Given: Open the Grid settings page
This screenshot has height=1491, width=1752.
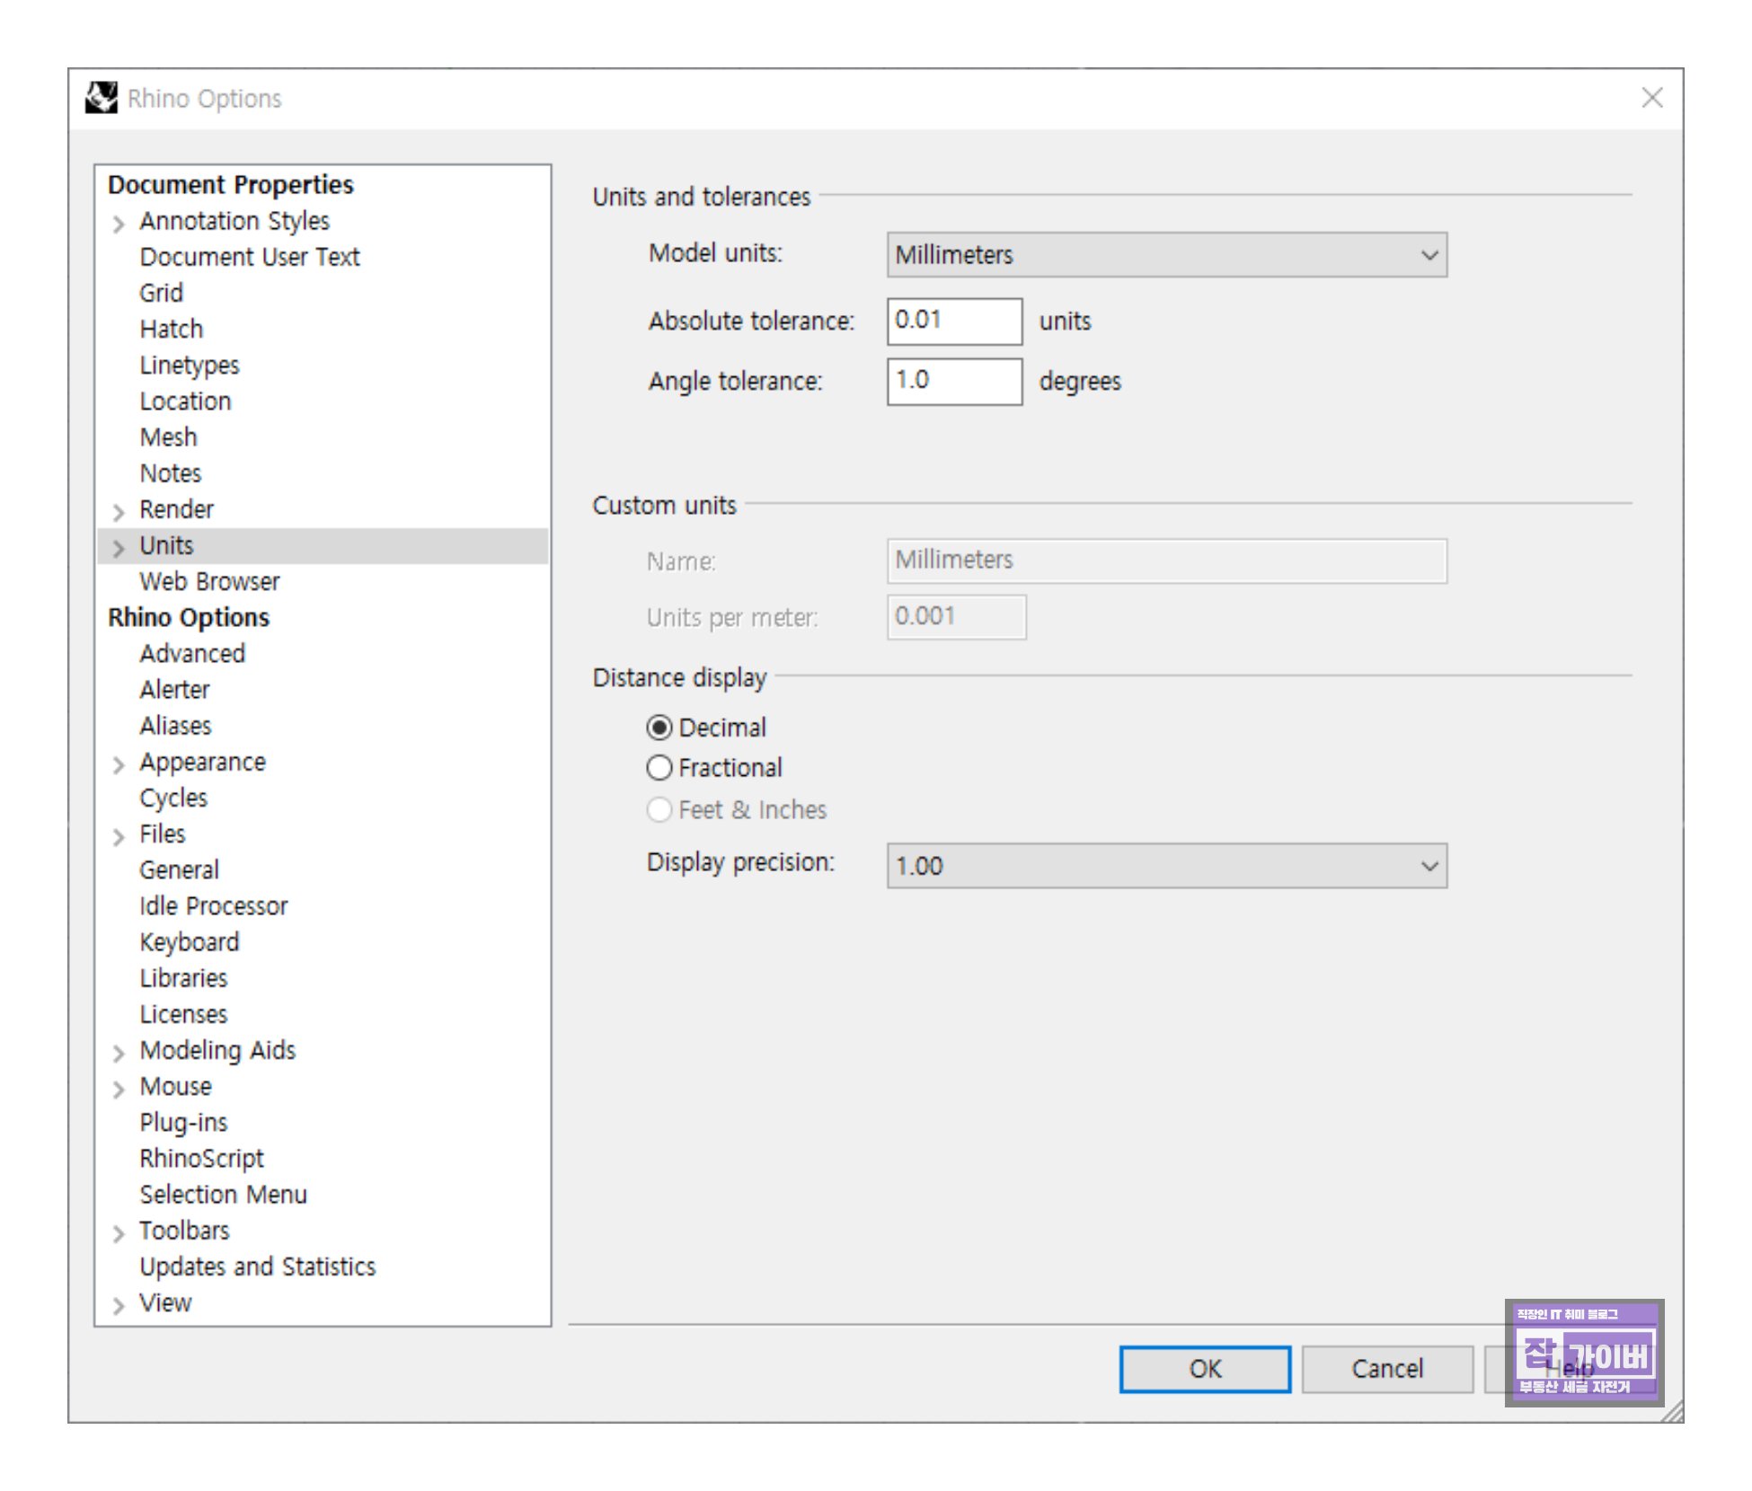Looking at the screenshot, I should (162, 293).
